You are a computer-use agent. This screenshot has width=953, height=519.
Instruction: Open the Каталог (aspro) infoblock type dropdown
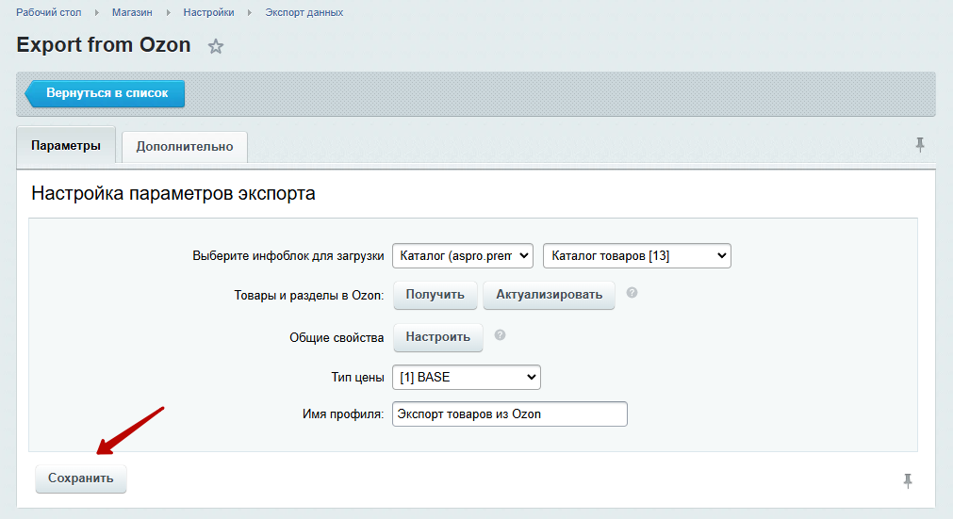tap(463, 255)
